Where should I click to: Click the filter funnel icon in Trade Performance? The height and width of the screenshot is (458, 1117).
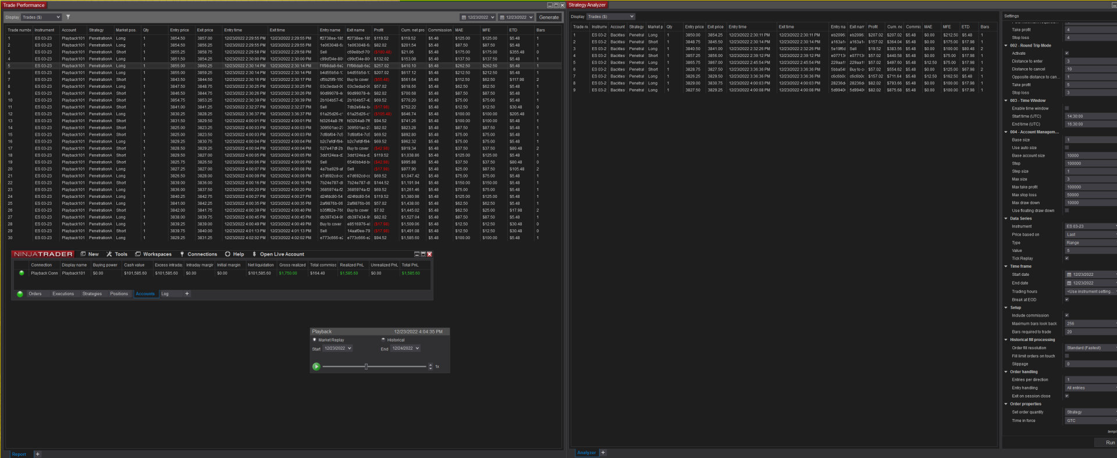pos(68,17)
